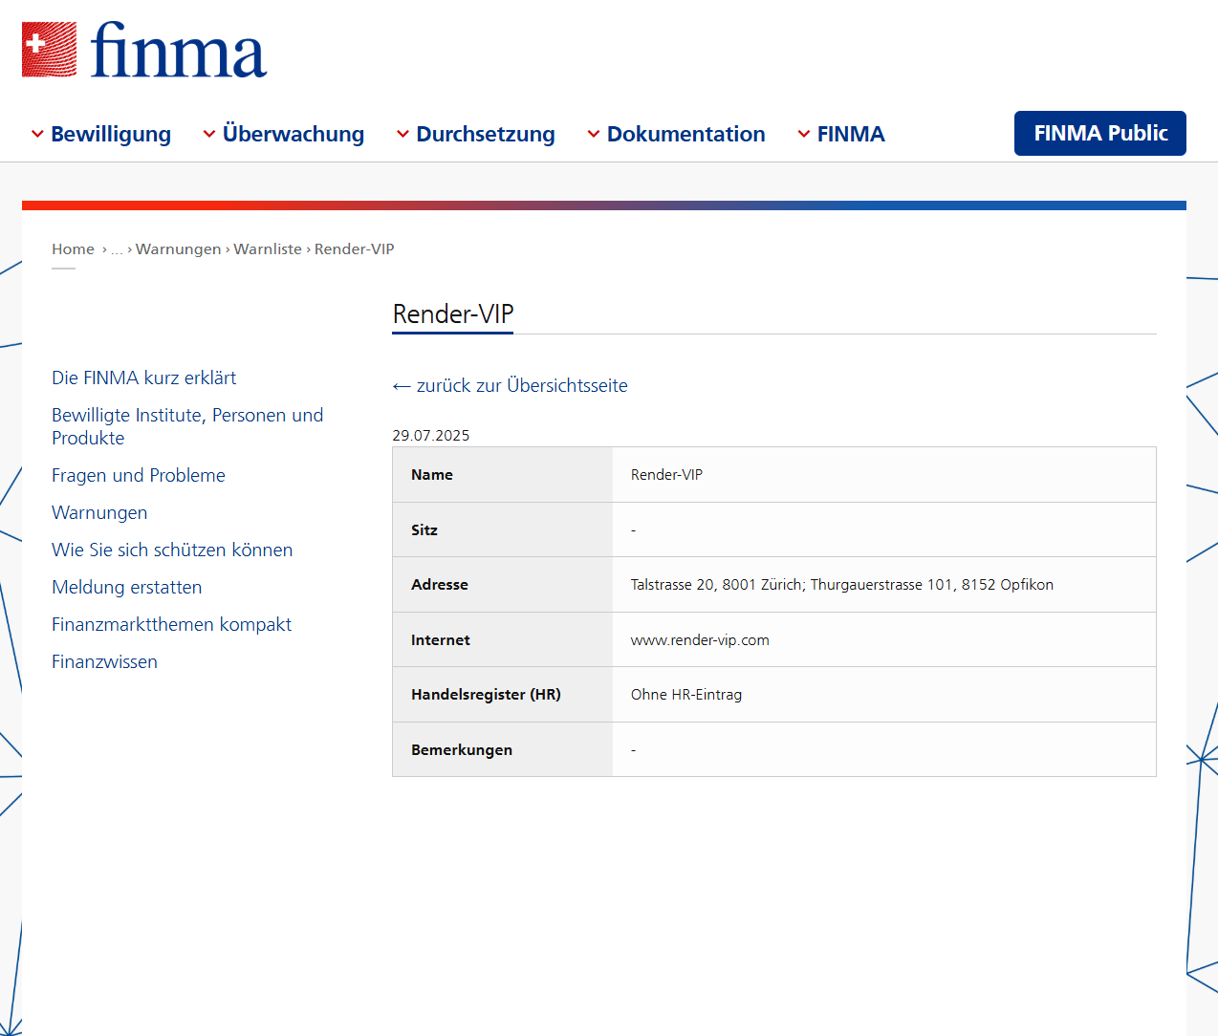The image size is (1218, 1036).
Task: Click the Render-VIP page heading
Action: point(453,313)
